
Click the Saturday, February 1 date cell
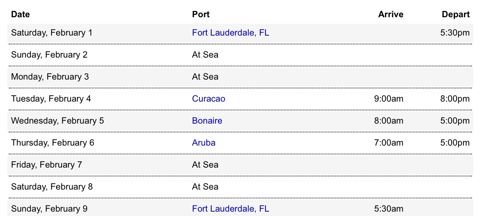point(52,33)
